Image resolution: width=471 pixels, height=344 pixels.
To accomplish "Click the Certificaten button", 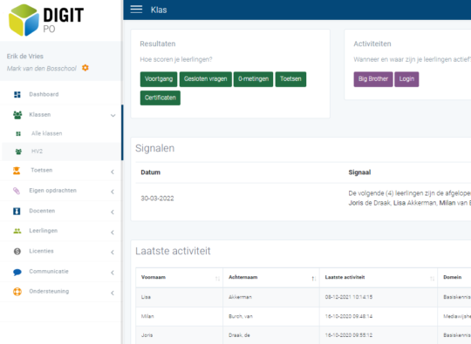I will pos(160,98).
